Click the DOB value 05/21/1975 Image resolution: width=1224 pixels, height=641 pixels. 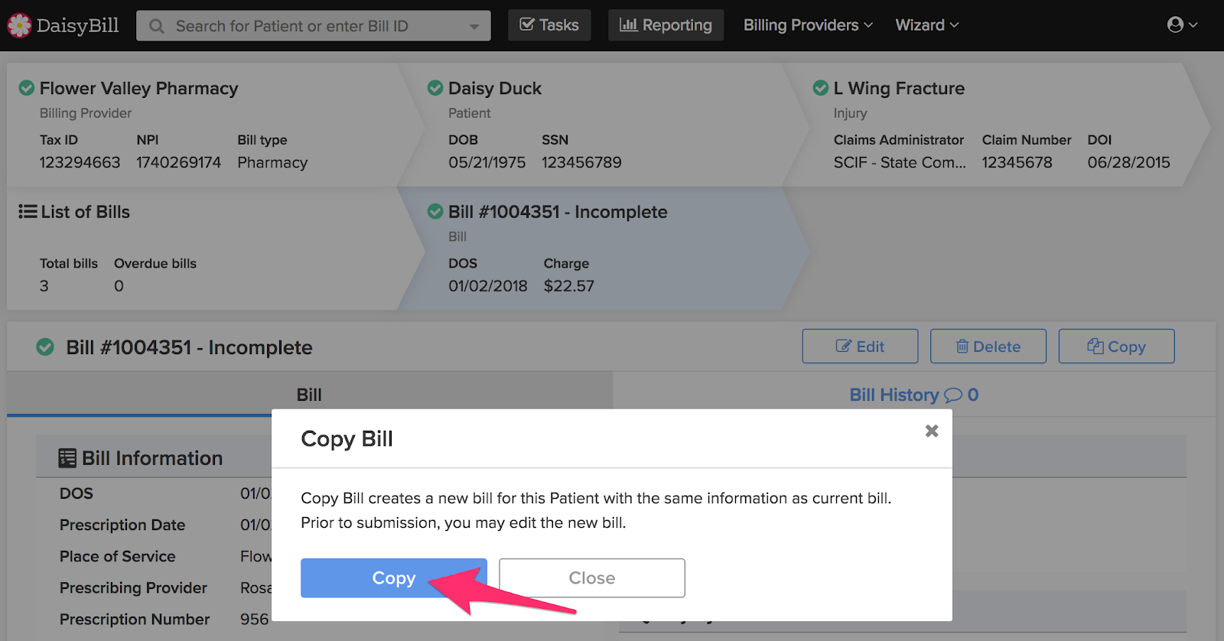pos(487,162)
